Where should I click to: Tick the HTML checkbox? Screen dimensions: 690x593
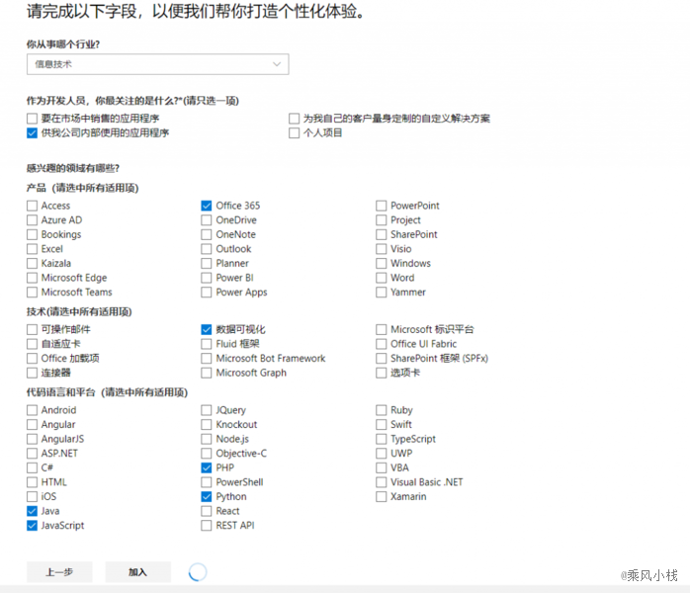(32, 482)
